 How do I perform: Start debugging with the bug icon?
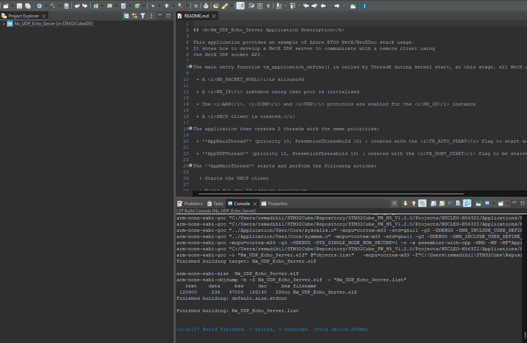pos(153,6)
